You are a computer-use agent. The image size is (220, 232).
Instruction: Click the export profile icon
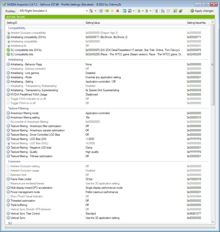click(x=139, y=11)
